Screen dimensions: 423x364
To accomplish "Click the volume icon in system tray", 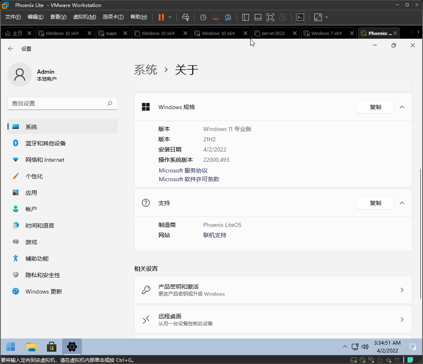I will tap(365, 347).
